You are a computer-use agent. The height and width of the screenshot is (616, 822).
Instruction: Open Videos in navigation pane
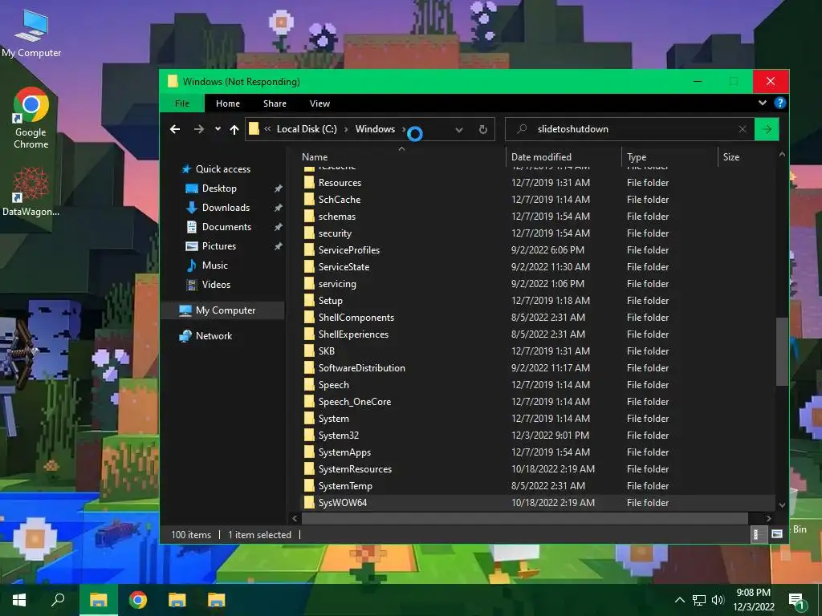coord(216,285)
